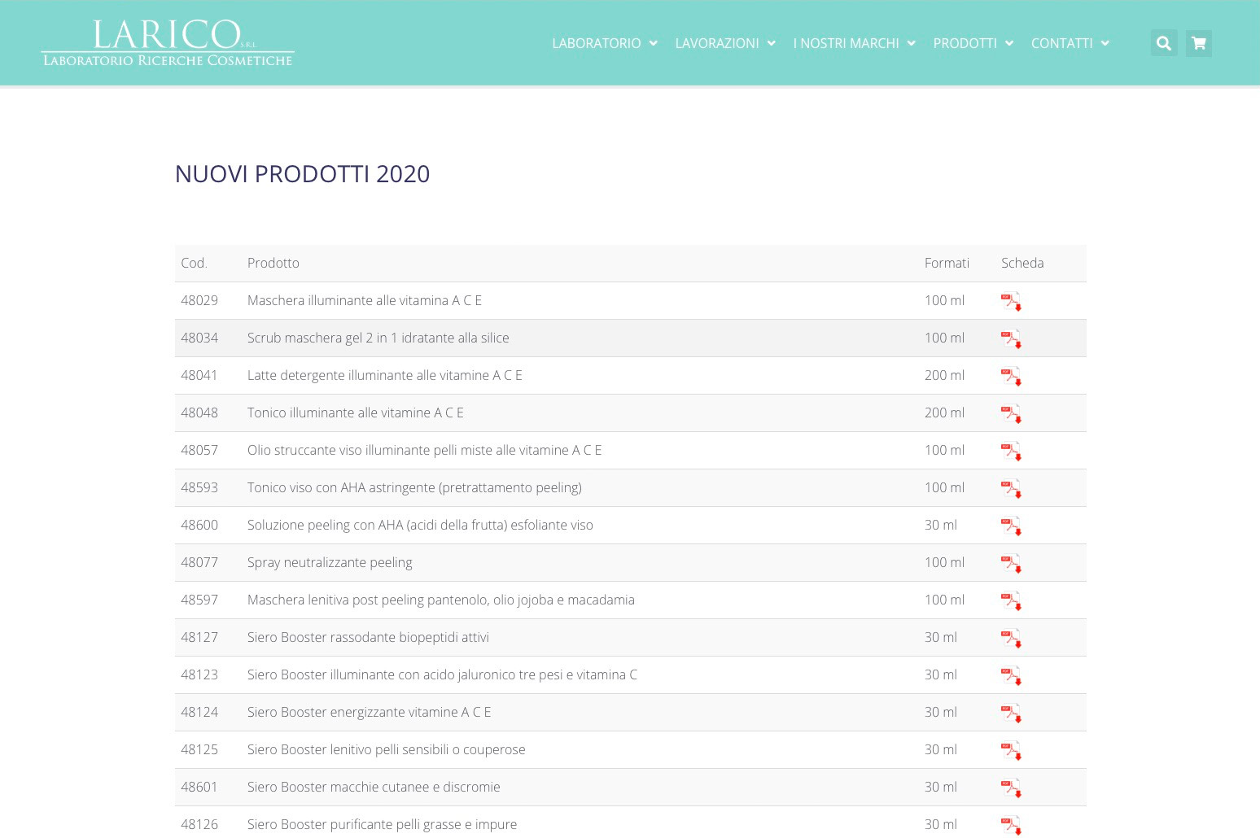1260x838 pixels.
Task: Click product name Maschera illuminante alle vitamina A C E
Action: (x=365, y=300)
